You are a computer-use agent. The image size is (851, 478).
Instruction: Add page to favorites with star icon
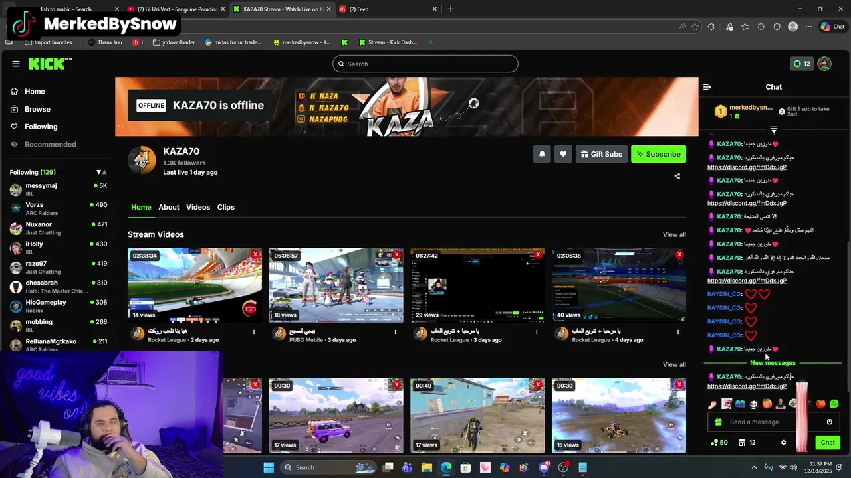pyautogui.click(x=695, y=27)
